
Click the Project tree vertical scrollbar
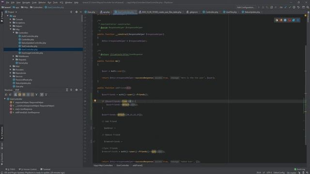(x=82, y=18)
